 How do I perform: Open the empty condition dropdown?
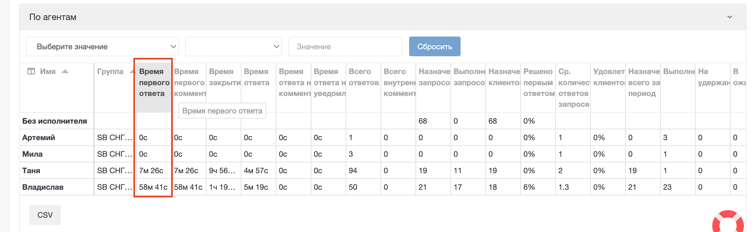[x=233, y=46]
